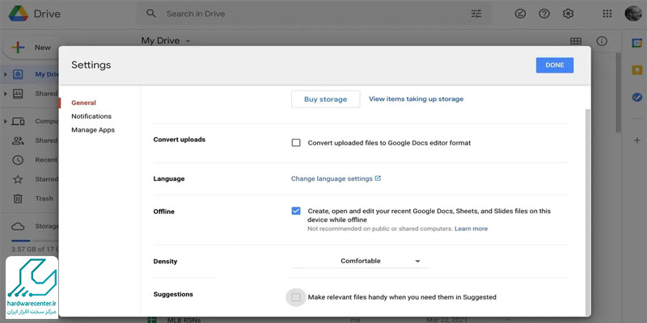Click the Storage cloud icon

coord(18,226)
